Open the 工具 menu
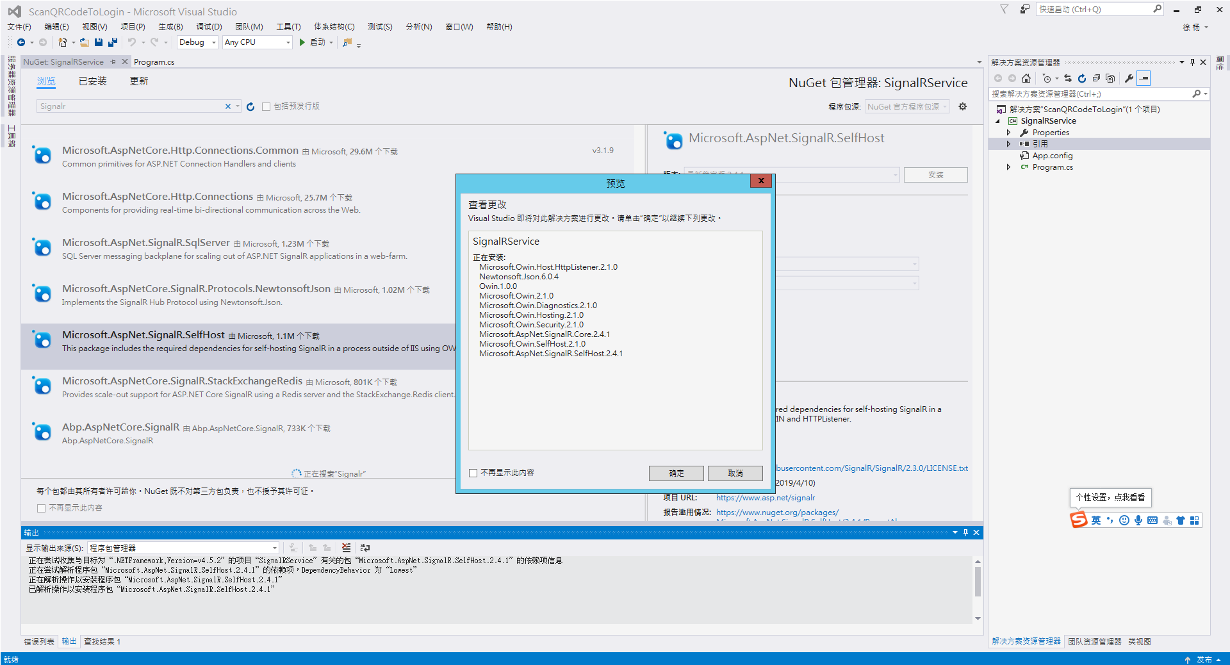 tap(288, 27)
